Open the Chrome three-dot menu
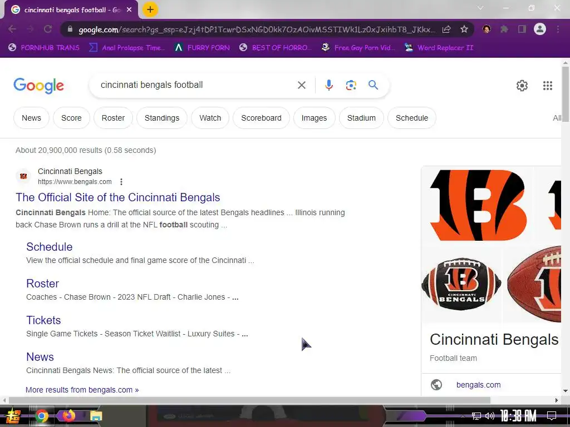570x427 pixels. 558,29
